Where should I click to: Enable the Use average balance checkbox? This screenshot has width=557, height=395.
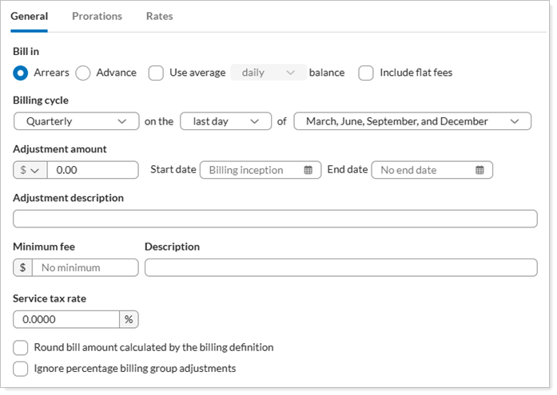tap(157, 73)
